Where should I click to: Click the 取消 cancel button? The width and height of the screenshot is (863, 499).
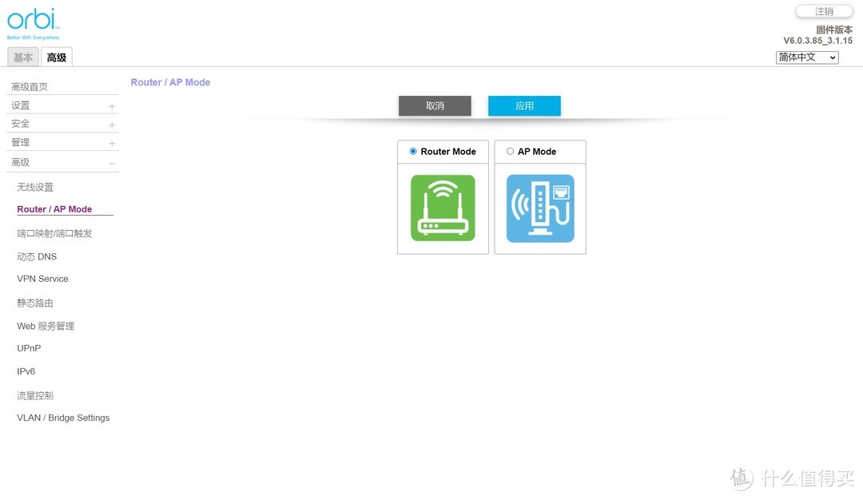point(435,105)
